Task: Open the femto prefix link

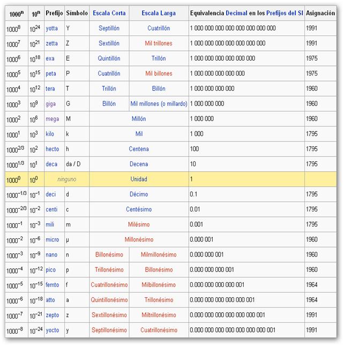Action: (x=52, y=285)
